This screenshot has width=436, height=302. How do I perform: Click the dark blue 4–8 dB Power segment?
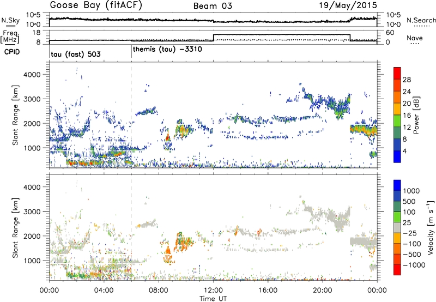397,144
